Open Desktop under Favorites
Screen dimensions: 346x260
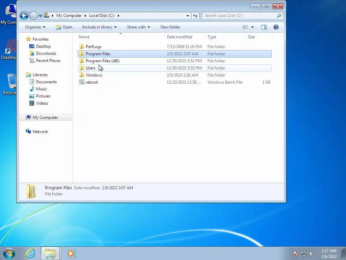[x=43, y=46]
